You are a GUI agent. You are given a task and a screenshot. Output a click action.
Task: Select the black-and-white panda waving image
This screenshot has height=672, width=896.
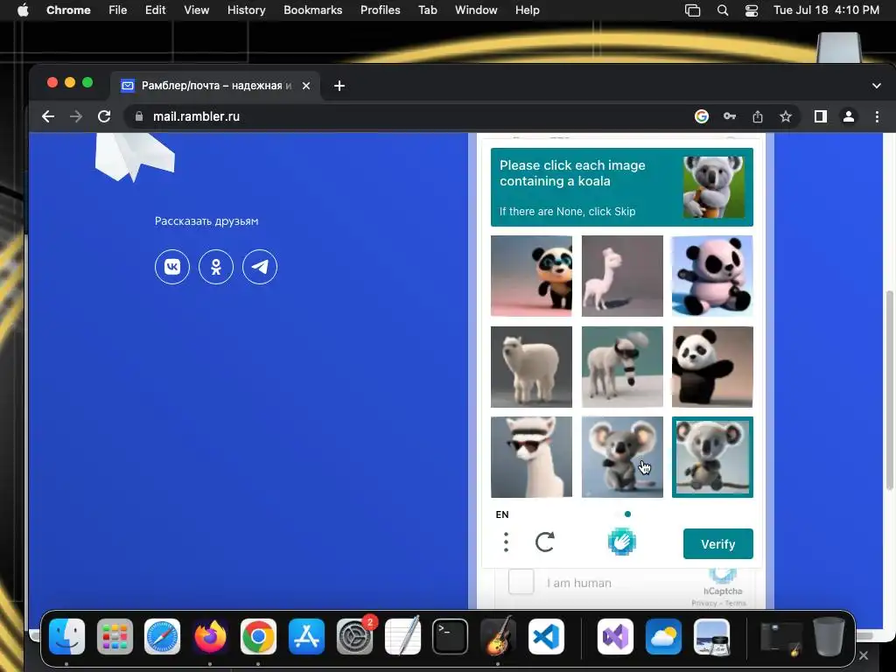pyautogui.click(x=712, y=367)
